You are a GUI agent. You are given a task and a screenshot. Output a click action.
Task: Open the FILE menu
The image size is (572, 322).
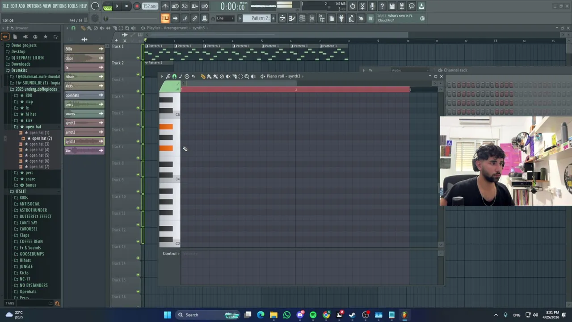pos(5,6)
